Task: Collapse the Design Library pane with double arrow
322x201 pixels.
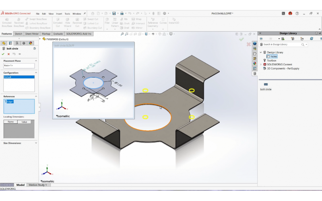Action: [x=260, y=33]
